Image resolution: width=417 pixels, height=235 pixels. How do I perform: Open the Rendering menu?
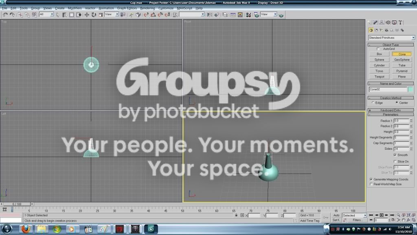(x=147, y=8)
